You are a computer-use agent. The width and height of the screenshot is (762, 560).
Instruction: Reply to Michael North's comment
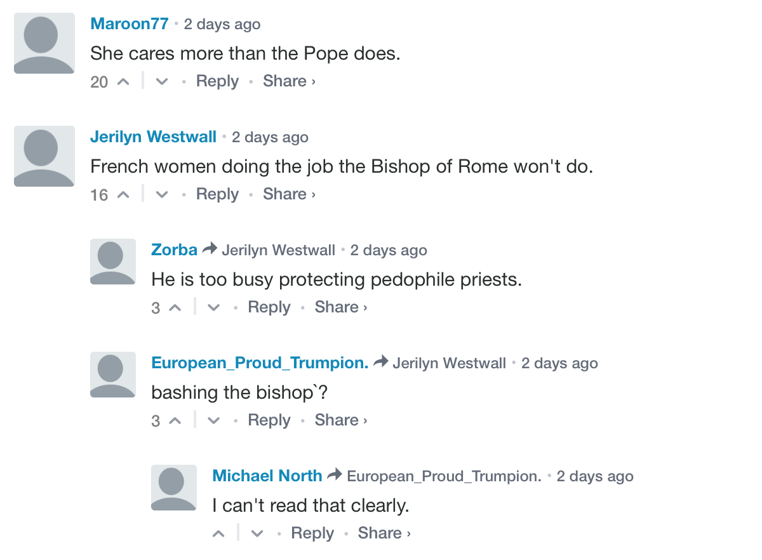click(x=312, y=533)
